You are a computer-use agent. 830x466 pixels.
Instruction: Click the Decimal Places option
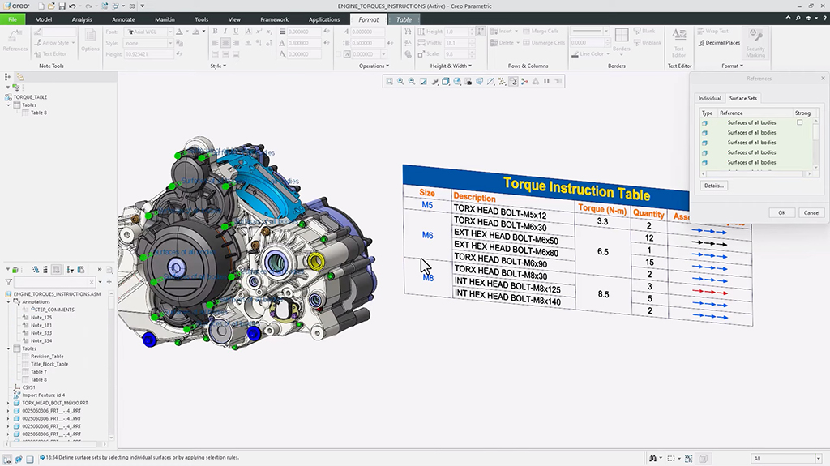point(719,42)
